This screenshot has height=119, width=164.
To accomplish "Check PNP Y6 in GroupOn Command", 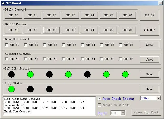I will click(120, 45).
